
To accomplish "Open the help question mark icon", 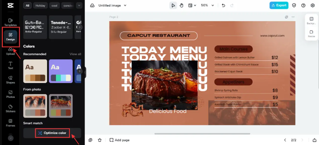I will click(x=303, y=6).
